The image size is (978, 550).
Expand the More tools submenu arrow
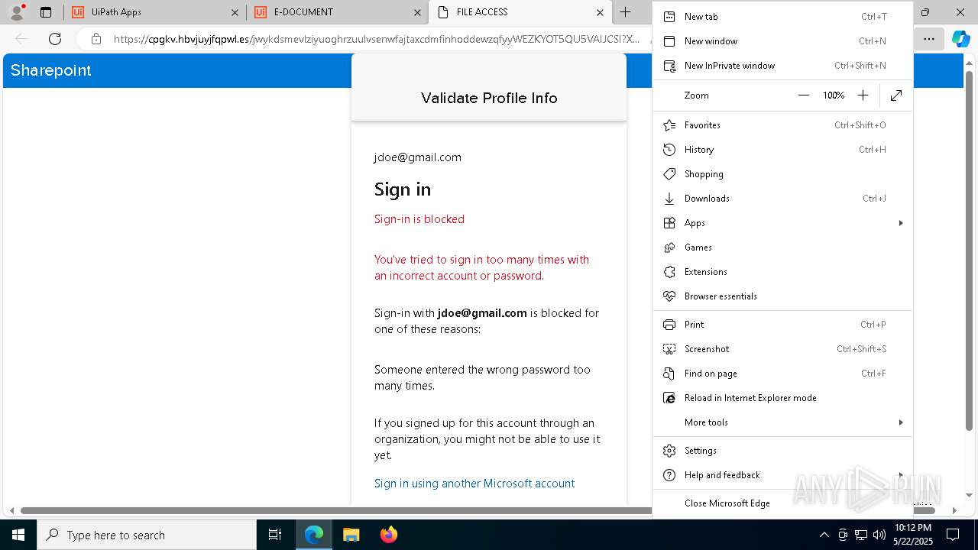coord(901,422)
